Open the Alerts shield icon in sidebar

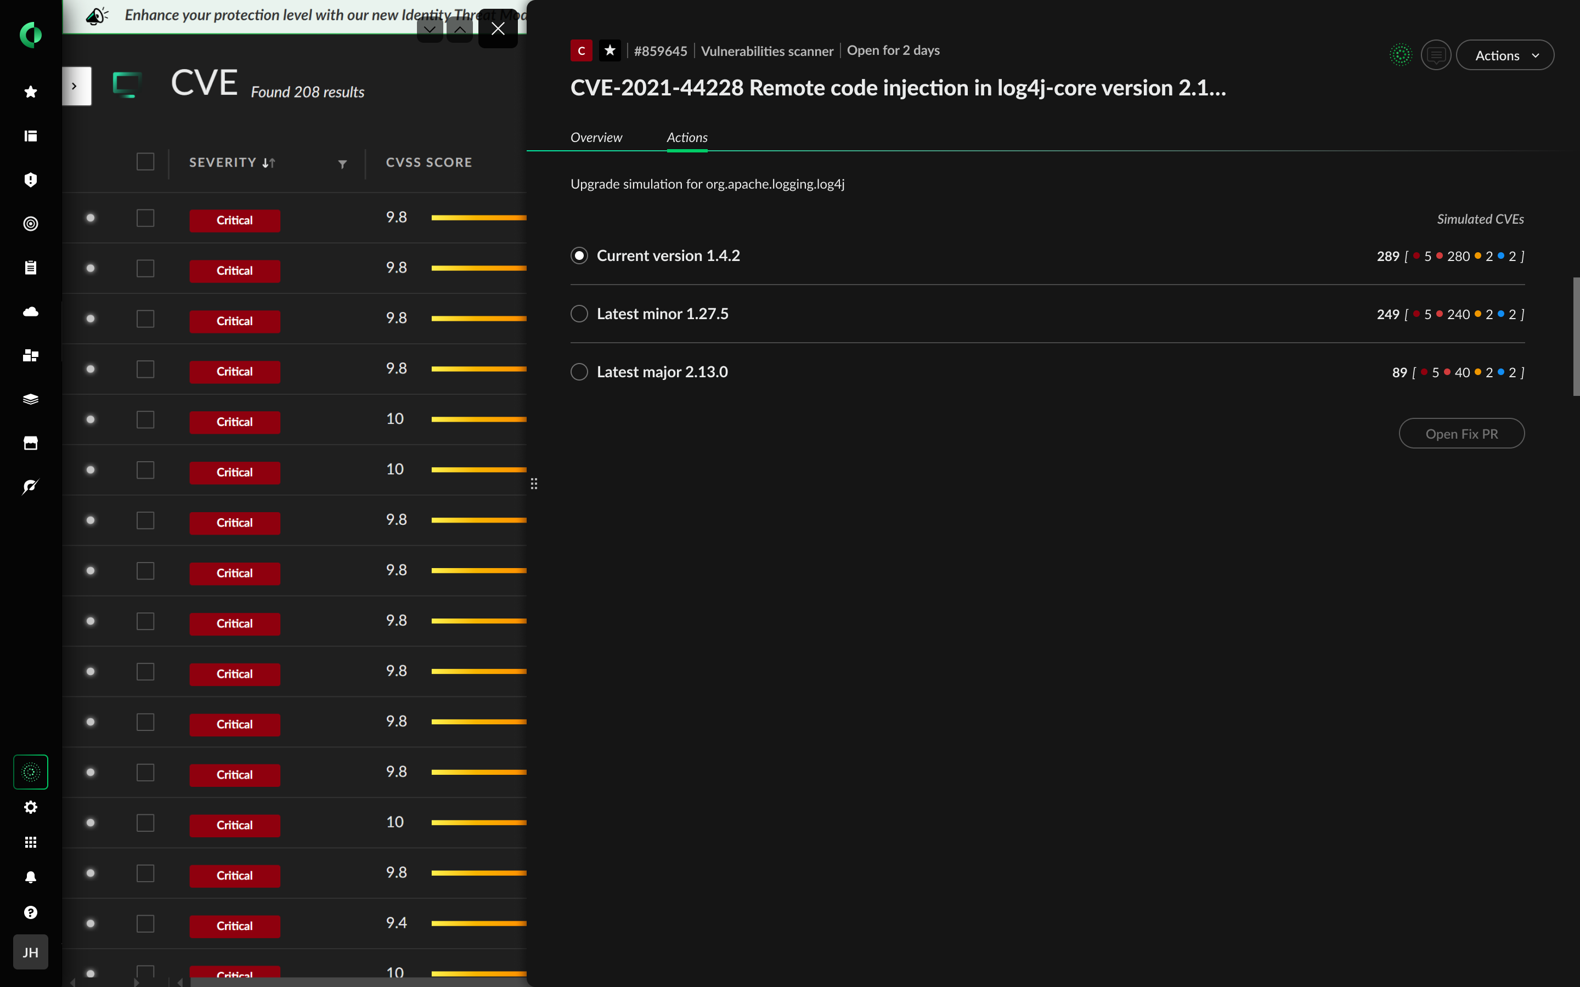(x=30, y=180)
